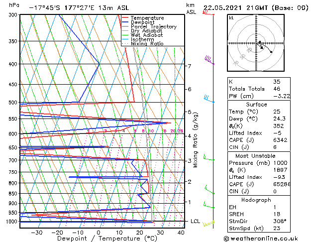Click the Most Unstable section header
The width and height of the screenshot is (313, 242).
pos(255,156)
